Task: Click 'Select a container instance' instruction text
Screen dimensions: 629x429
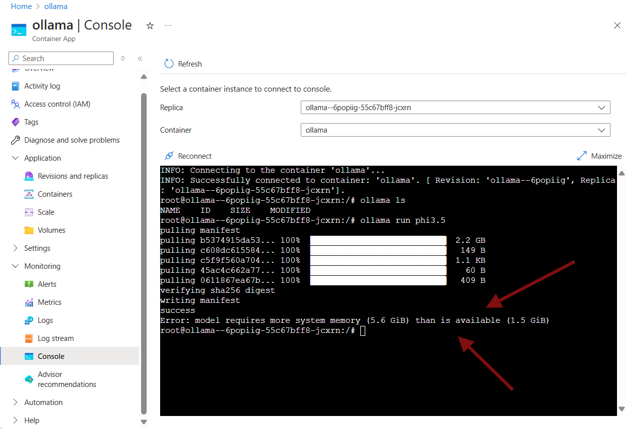Action: point(246,89)
